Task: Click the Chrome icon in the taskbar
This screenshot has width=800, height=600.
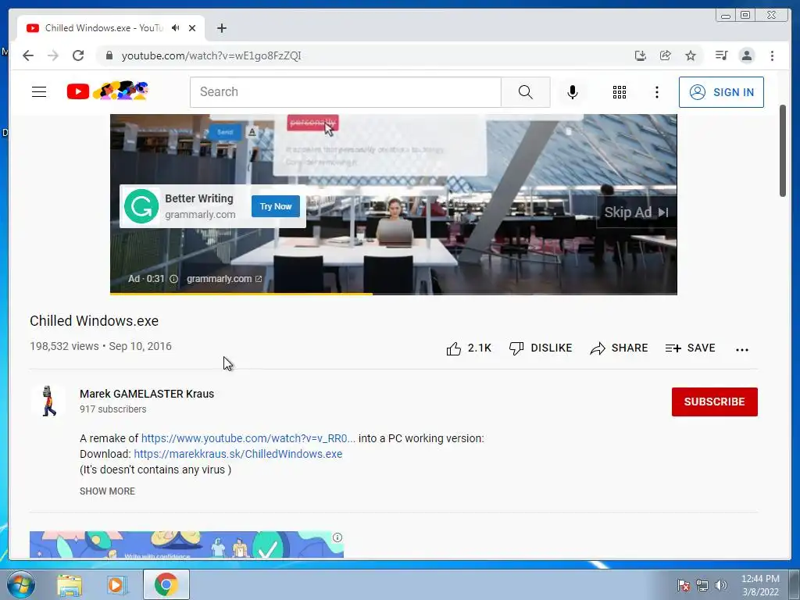Action: click(x=166, y=584)
